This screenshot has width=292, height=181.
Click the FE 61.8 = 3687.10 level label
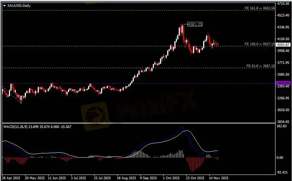pyautogui.click(x=260, y=66)
